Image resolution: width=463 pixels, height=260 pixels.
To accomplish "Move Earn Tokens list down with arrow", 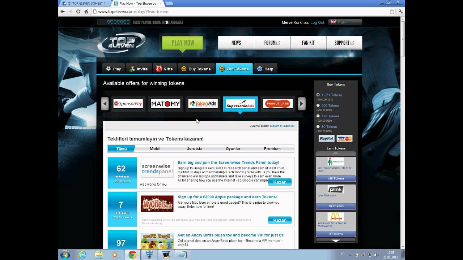I will coord(336,240).
